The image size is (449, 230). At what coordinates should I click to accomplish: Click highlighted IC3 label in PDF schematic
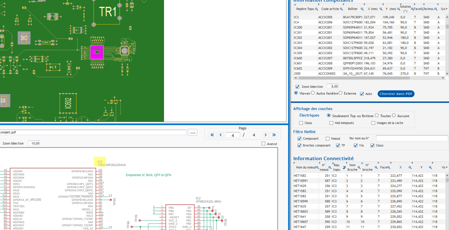[x=100, y=162]
